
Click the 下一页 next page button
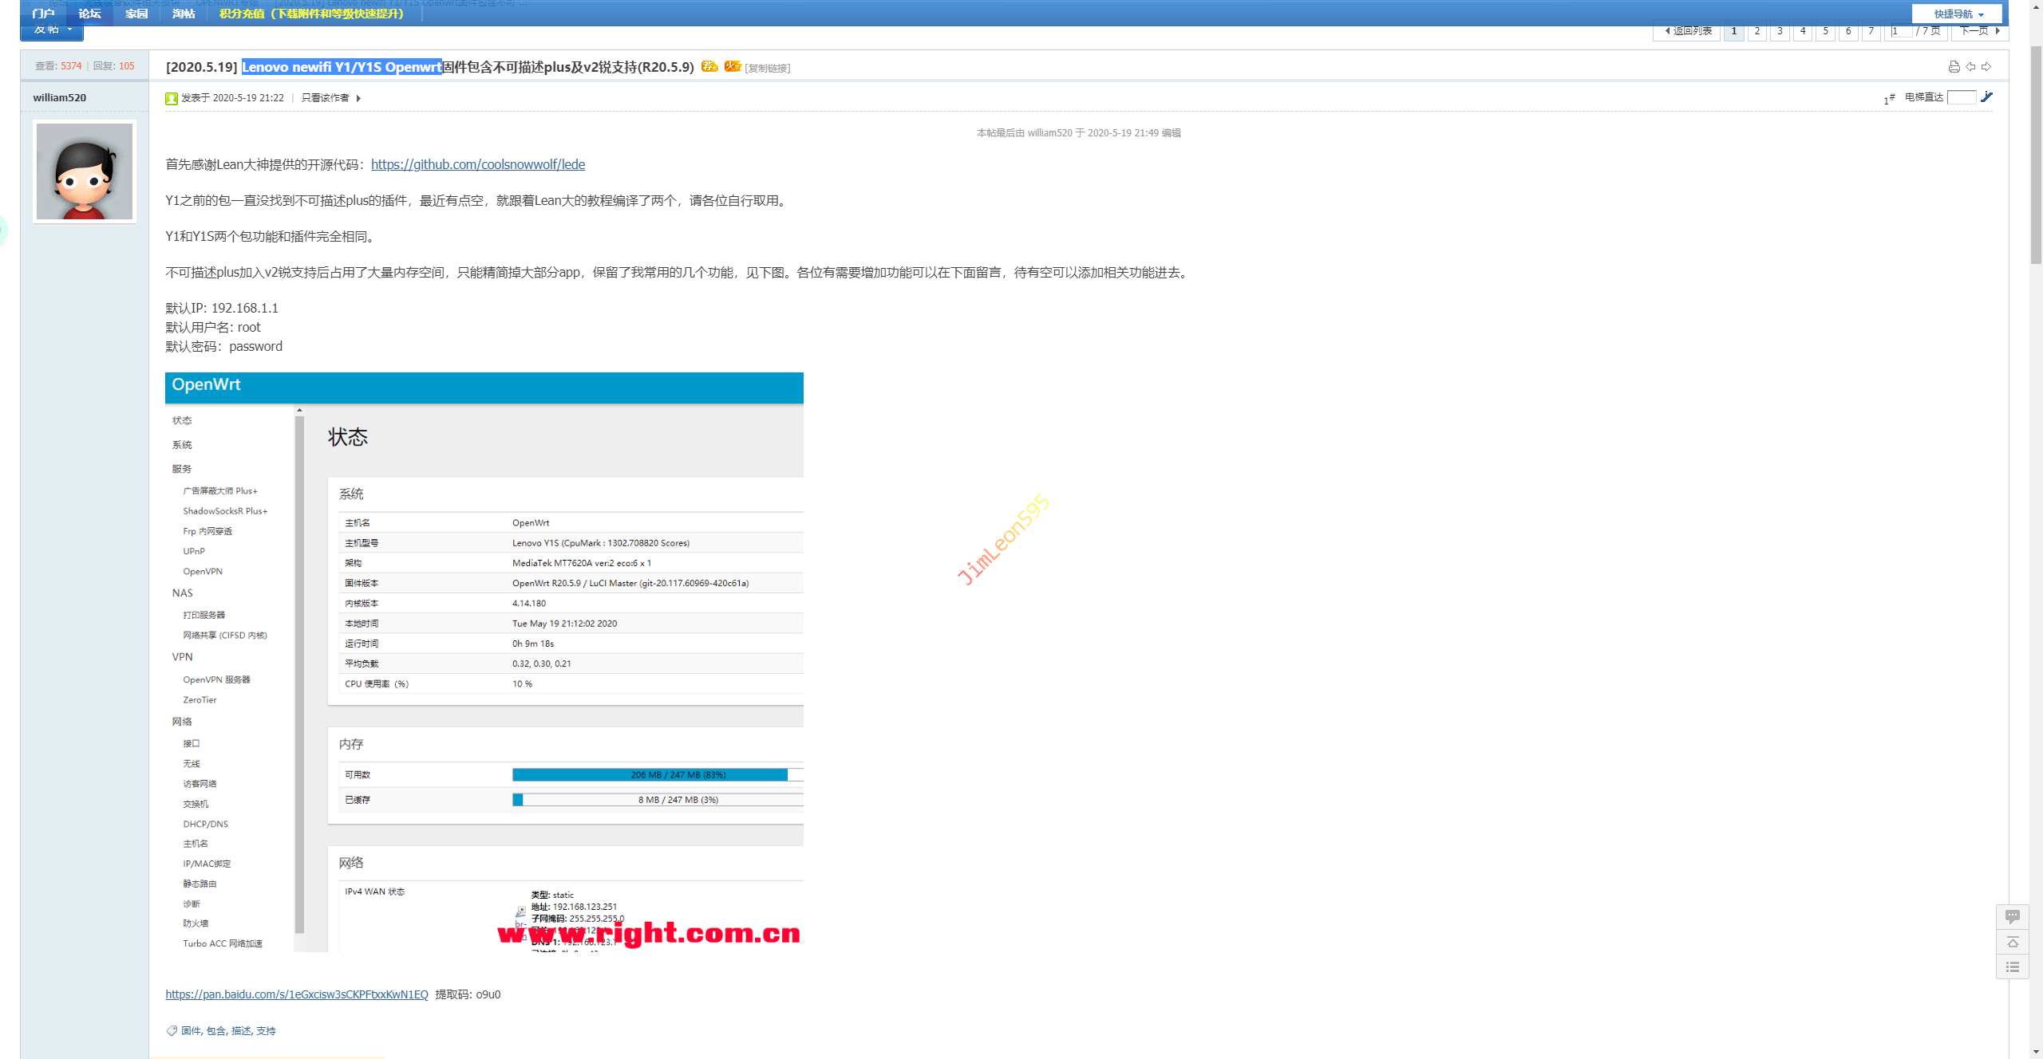click(x=1979, y=31)
